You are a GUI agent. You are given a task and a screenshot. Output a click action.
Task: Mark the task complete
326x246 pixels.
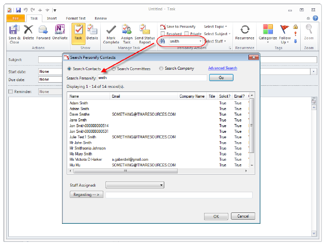(111, 31)
